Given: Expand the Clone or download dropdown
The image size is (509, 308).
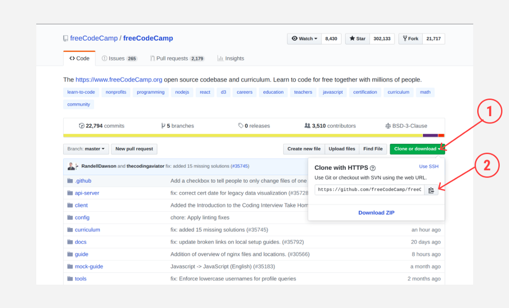Looking at the screenshot, I should click(417, 149).
